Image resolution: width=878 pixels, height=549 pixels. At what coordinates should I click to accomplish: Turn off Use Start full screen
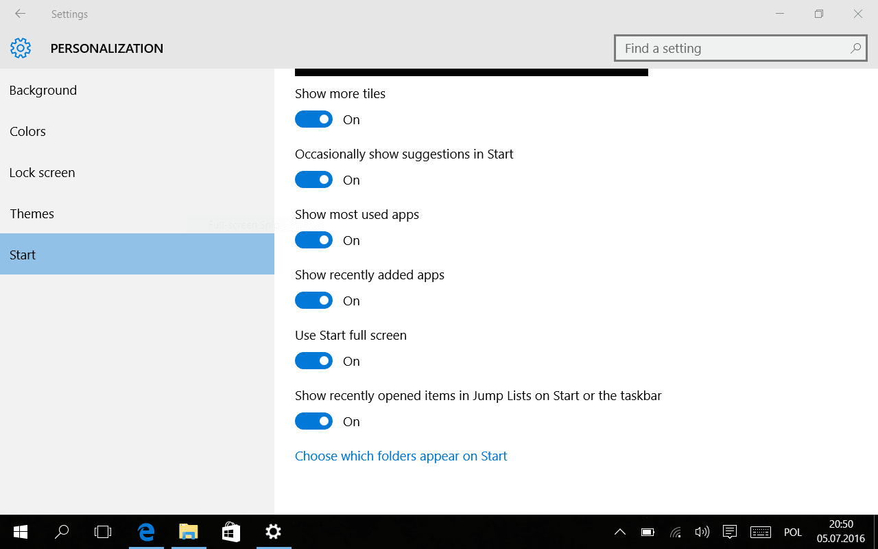313,361
